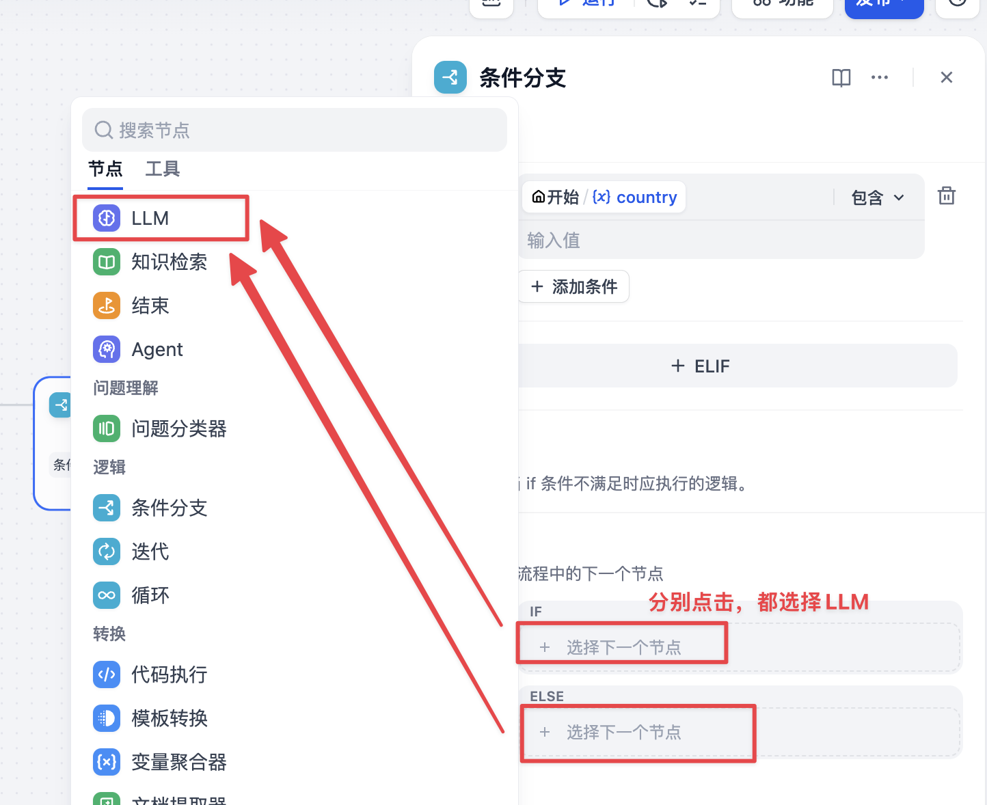Select the 模板转换 node icon
Viewport: 987px width, 805px height.
pyautogui.click(x=107, y=718)
